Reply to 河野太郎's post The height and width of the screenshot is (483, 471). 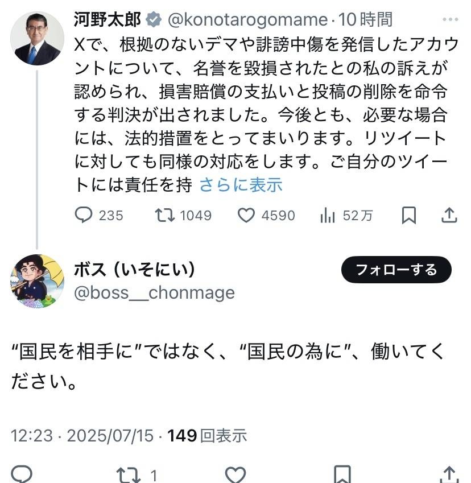pos(84,216)
